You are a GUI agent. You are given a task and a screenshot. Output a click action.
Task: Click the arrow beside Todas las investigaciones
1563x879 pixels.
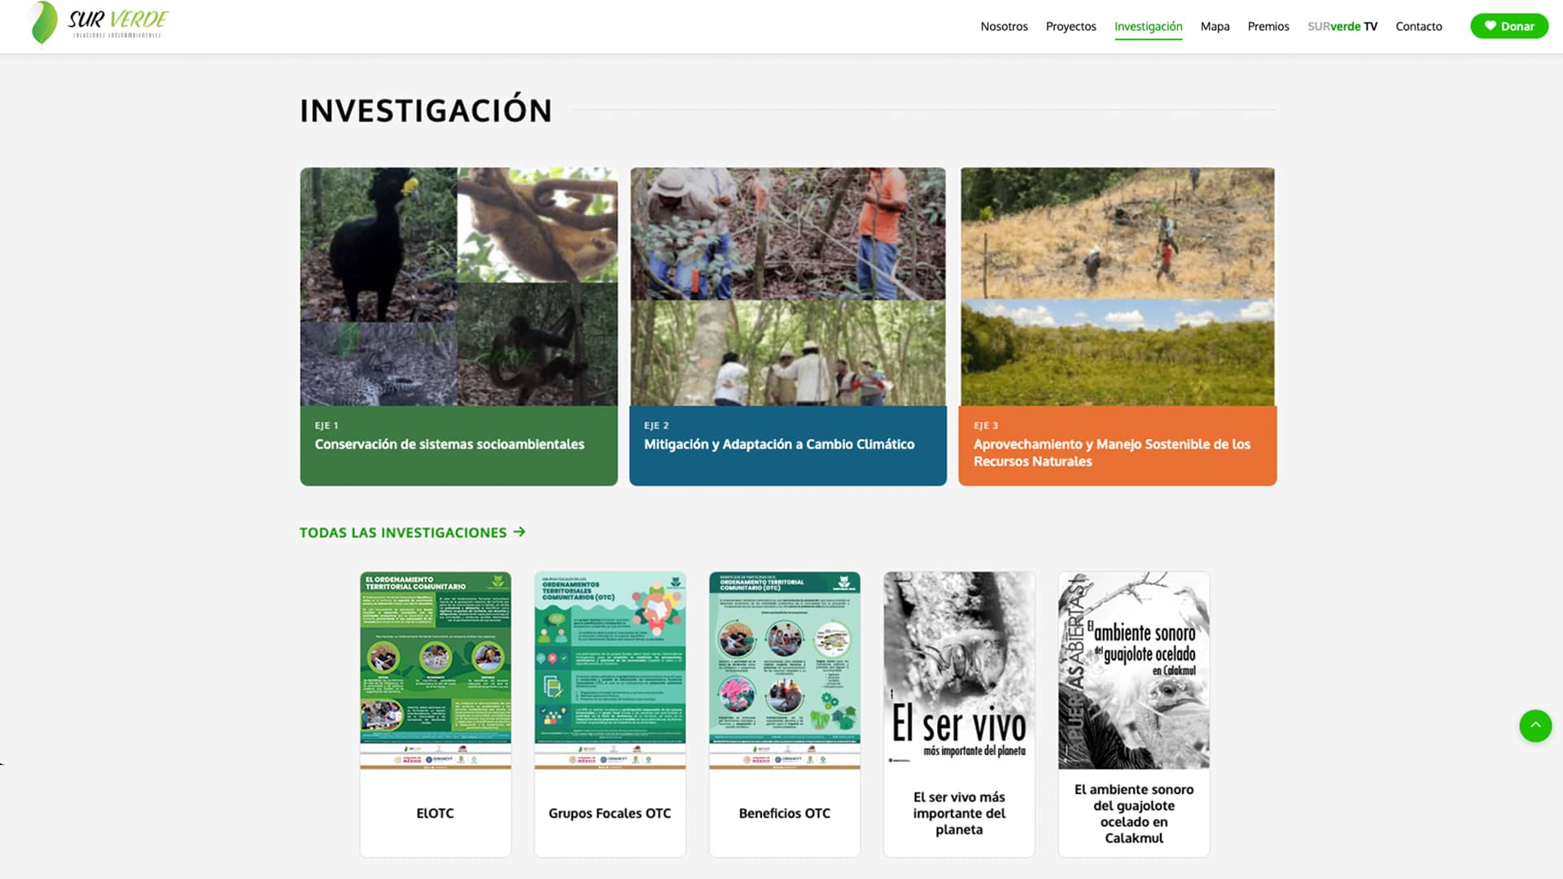click(519, 531)
